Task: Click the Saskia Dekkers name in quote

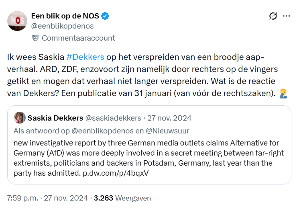Action: [55, 118]
